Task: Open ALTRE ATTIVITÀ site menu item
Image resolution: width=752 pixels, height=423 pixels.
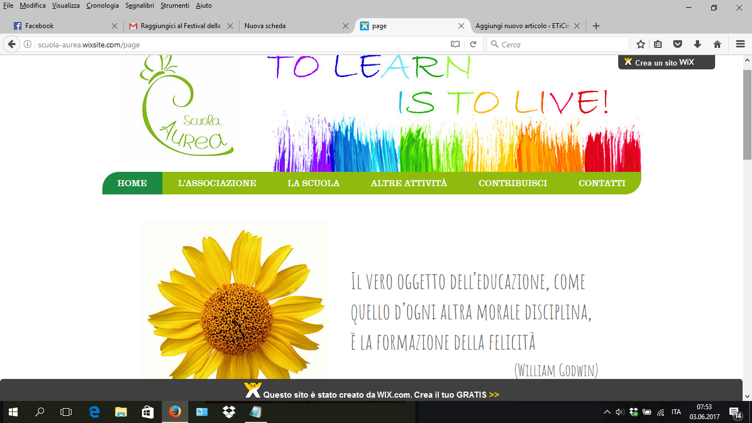Action: coord(409,183)
